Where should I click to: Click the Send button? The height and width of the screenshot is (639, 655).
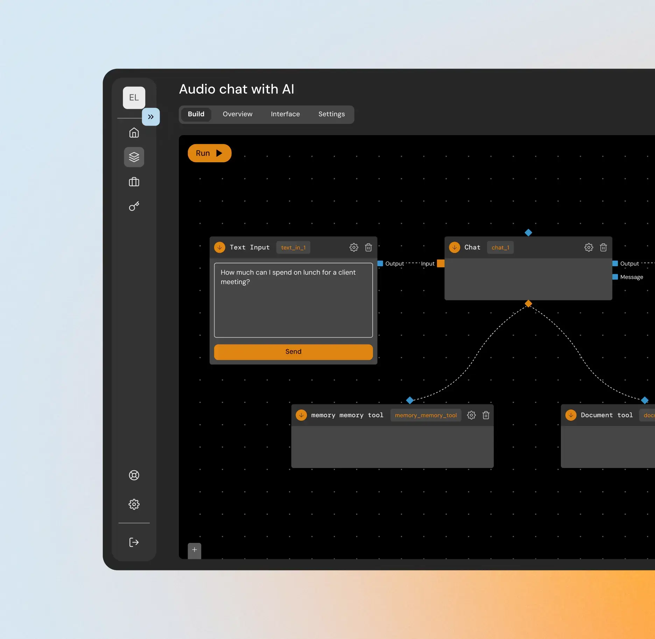pyautogui.click(x=293, y=352)
